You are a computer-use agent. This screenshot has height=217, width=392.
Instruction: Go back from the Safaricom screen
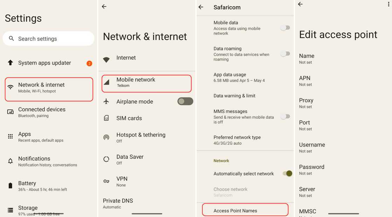(x=201, y=7)
